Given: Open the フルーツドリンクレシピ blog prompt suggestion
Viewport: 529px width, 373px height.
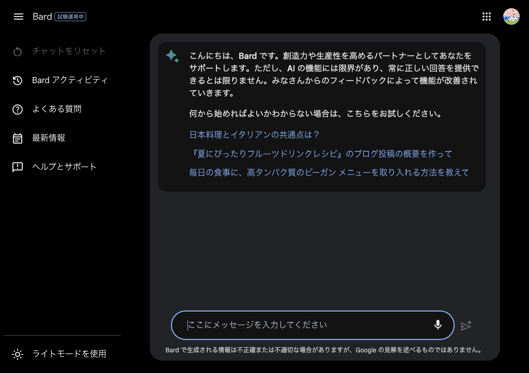Looking at the screenshot, I should [x=321, y=153].
